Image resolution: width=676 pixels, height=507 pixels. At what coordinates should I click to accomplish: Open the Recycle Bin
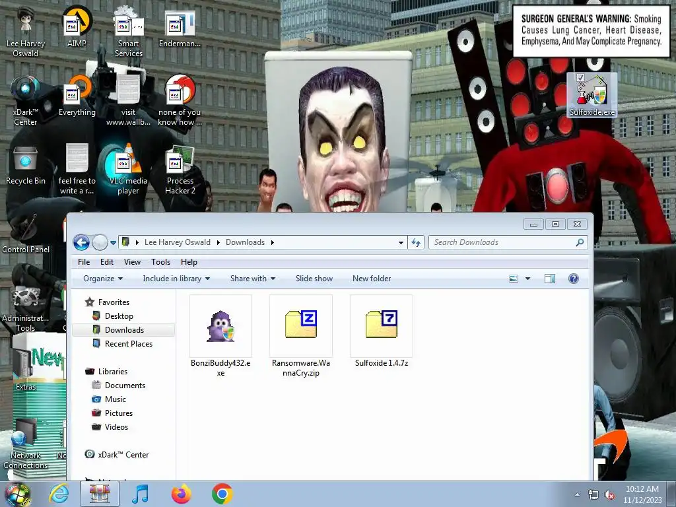(26, 166)
